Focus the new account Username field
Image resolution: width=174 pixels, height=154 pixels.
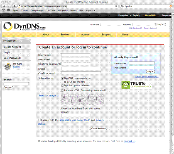[76, 55]
